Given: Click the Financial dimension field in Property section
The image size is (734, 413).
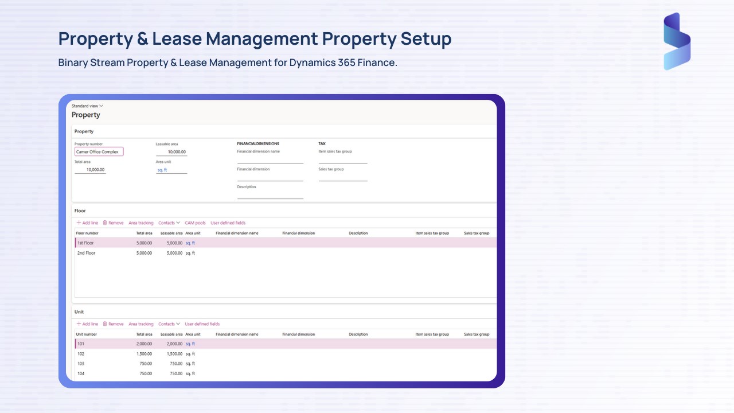Looking at the screenshot, I should tap(270, 177).
